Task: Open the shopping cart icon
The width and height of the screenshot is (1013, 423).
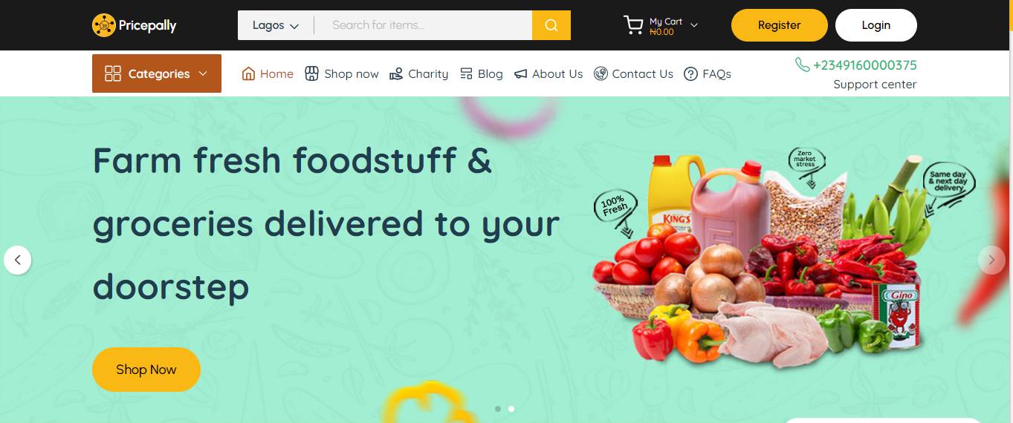Action: [x=633, y=25]
